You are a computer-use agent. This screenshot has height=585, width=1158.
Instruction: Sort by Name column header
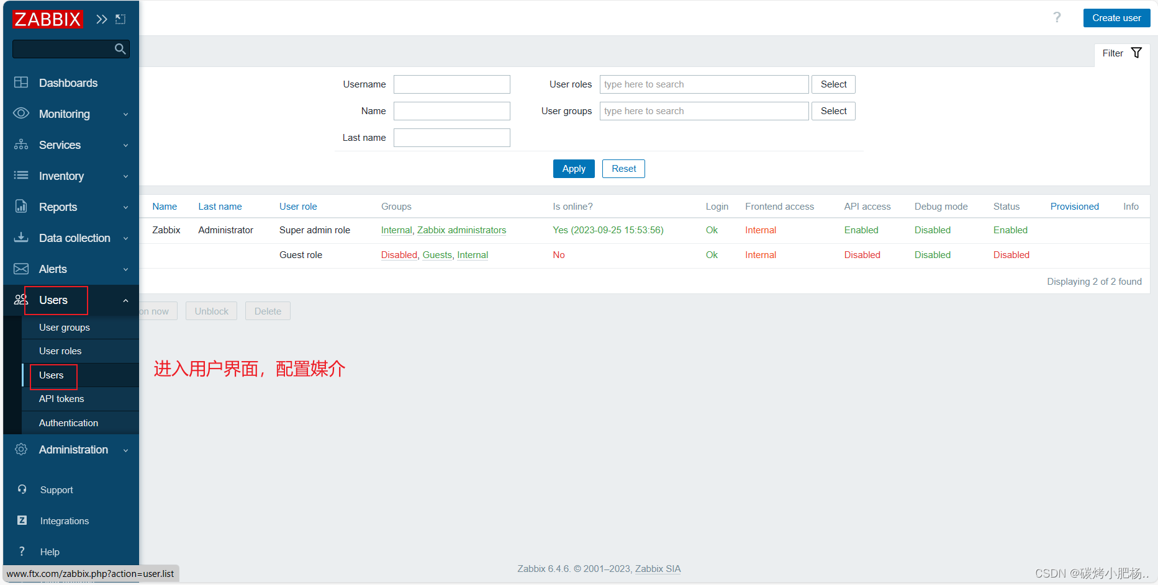pyautogui.click(x=165, y=207)
